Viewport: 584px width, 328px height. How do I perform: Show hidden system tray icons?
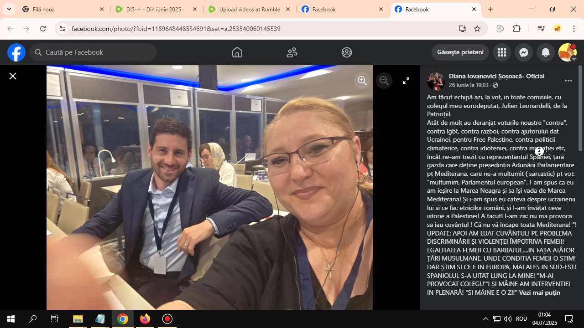point(485,319)
